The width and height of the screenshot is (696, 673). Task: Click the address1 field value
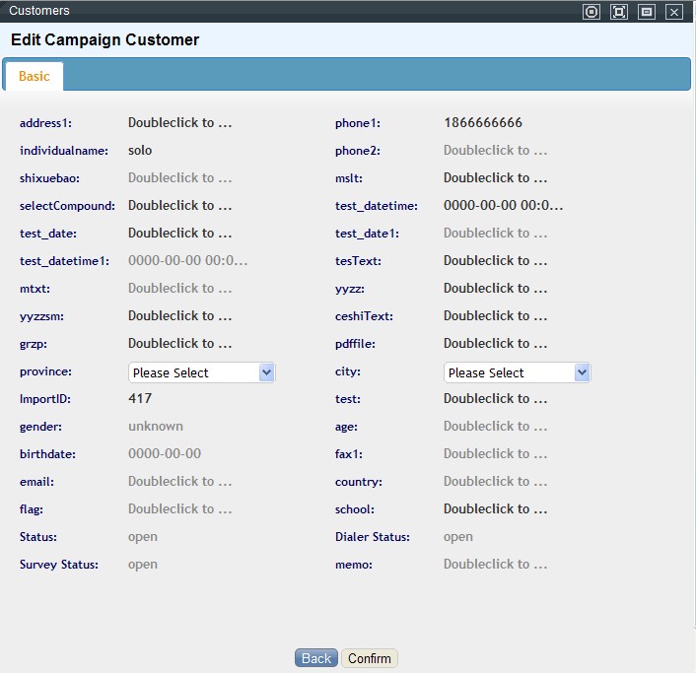pos(179,123)
